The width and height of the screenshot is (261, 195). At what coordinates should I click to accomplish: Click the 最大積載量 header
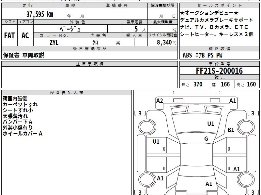(x=162, y=22)
